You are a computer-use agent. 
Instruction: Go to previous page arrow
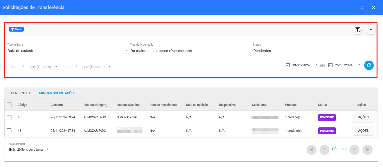tap(324, 149)
